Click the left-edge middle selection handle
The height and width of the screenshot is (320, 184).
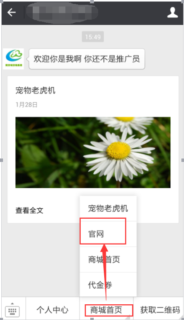click(x=1, y=160)
